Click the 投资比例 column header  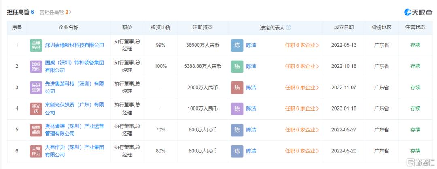[161, 27]
